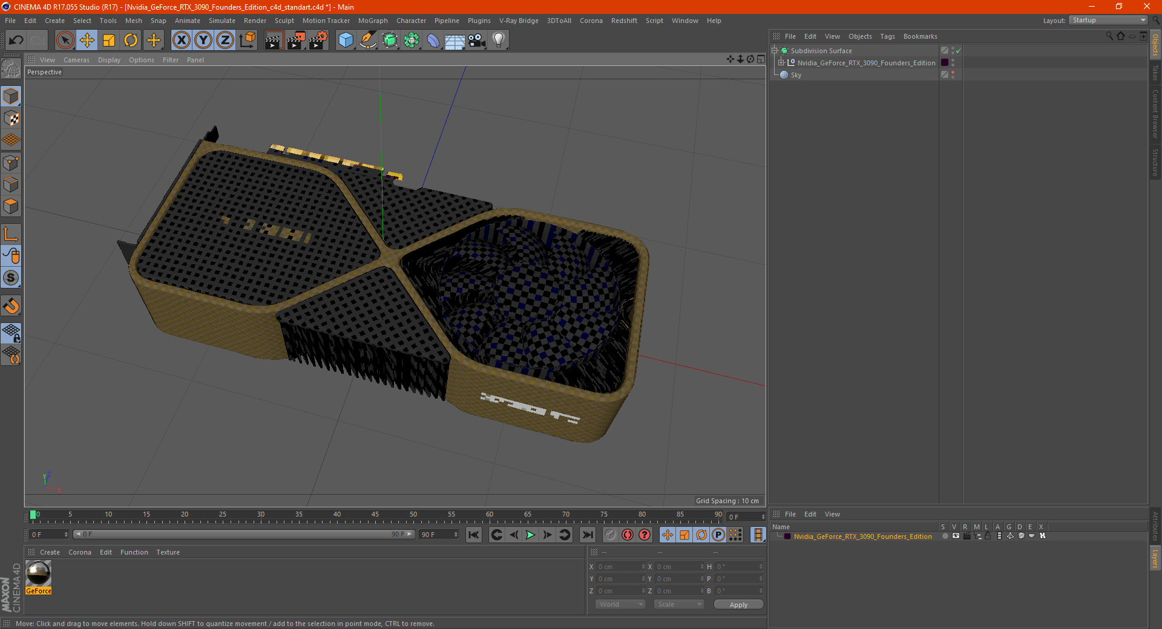Switch to Edges mode
The height and width of the screenshot is (629, 1162).
[11, 184]
